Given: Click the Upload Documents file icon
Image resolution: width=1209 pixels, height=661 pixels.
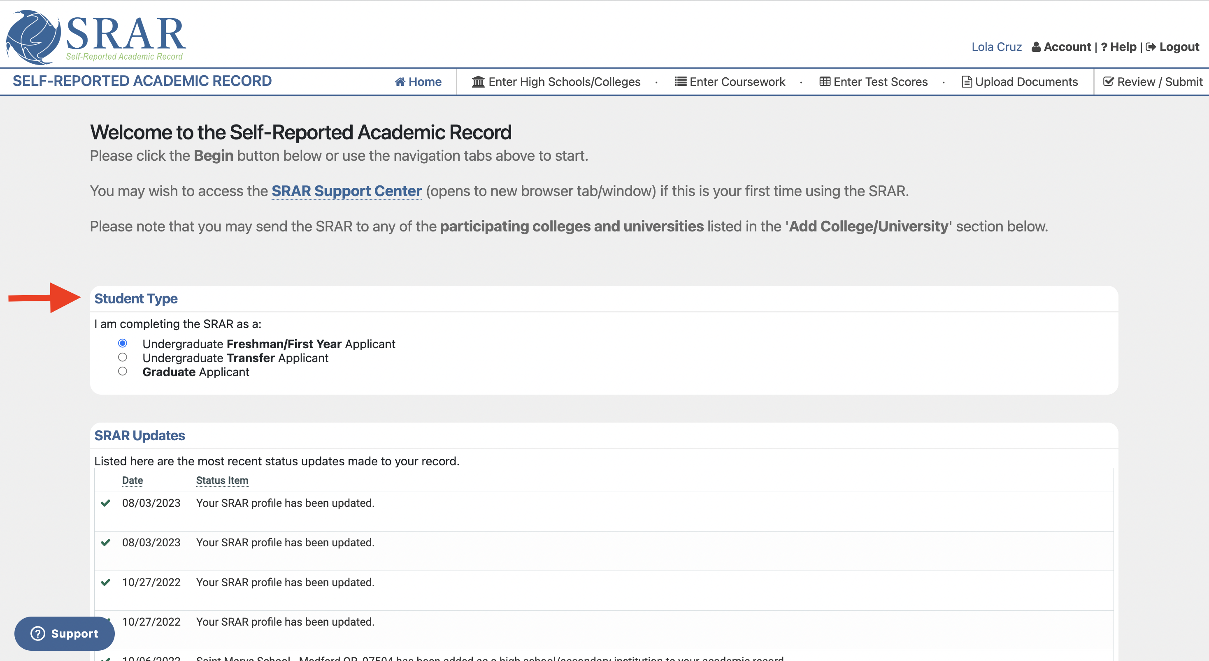Looking at the screenshot, I should tap(966, 82).
